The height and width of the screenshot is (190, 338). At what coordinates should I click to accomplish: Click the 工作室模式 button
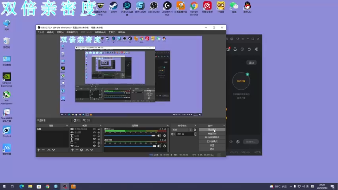[212, 141]
